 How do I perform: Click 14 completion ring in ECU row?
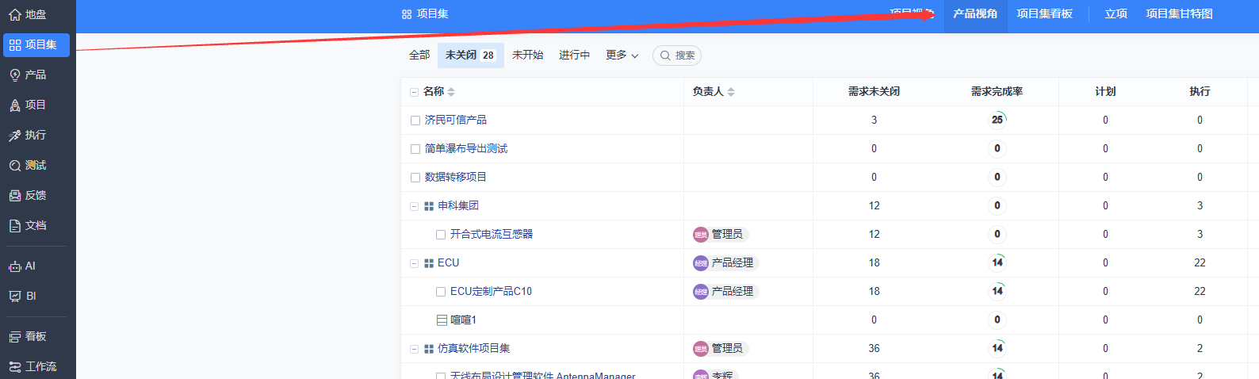click(x=997, y=263)
